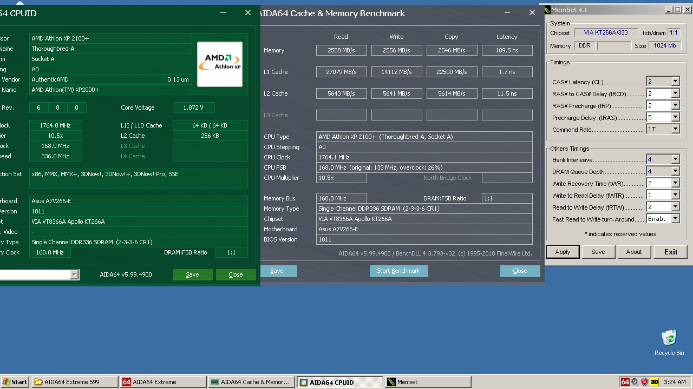
Task: Click Motherboard Asus A7V266-E in CPUID window
Action: pos(139,201)
